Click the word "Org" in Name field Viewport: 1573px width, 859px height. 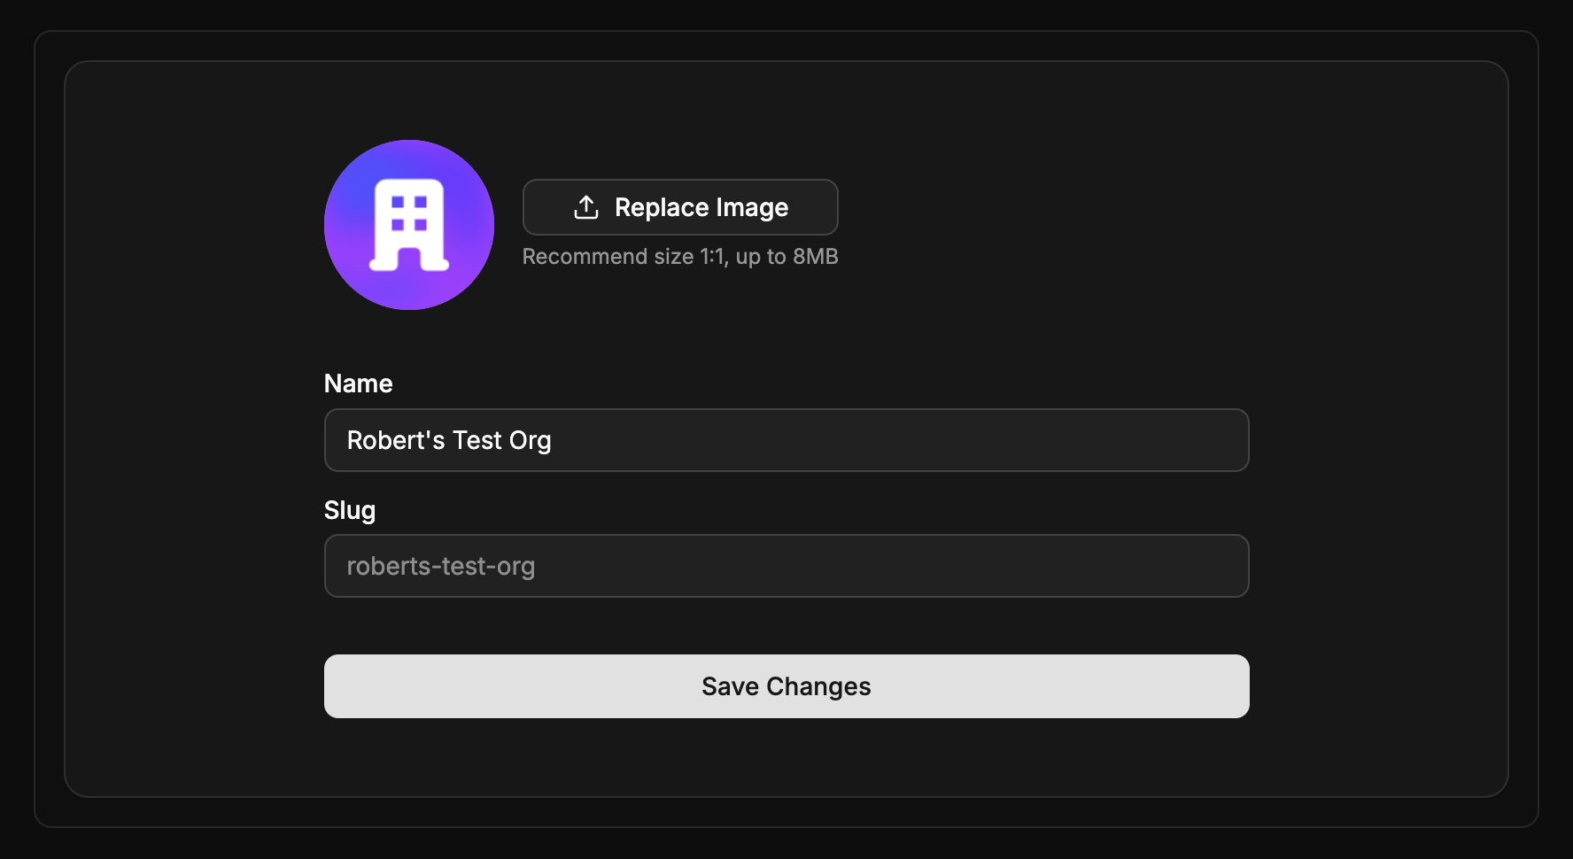click(530, 441)
